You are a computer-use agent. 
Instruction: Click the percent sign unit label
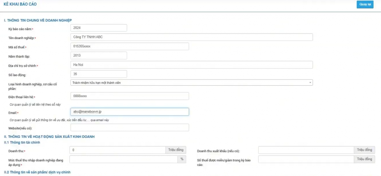tap(182, 159)
